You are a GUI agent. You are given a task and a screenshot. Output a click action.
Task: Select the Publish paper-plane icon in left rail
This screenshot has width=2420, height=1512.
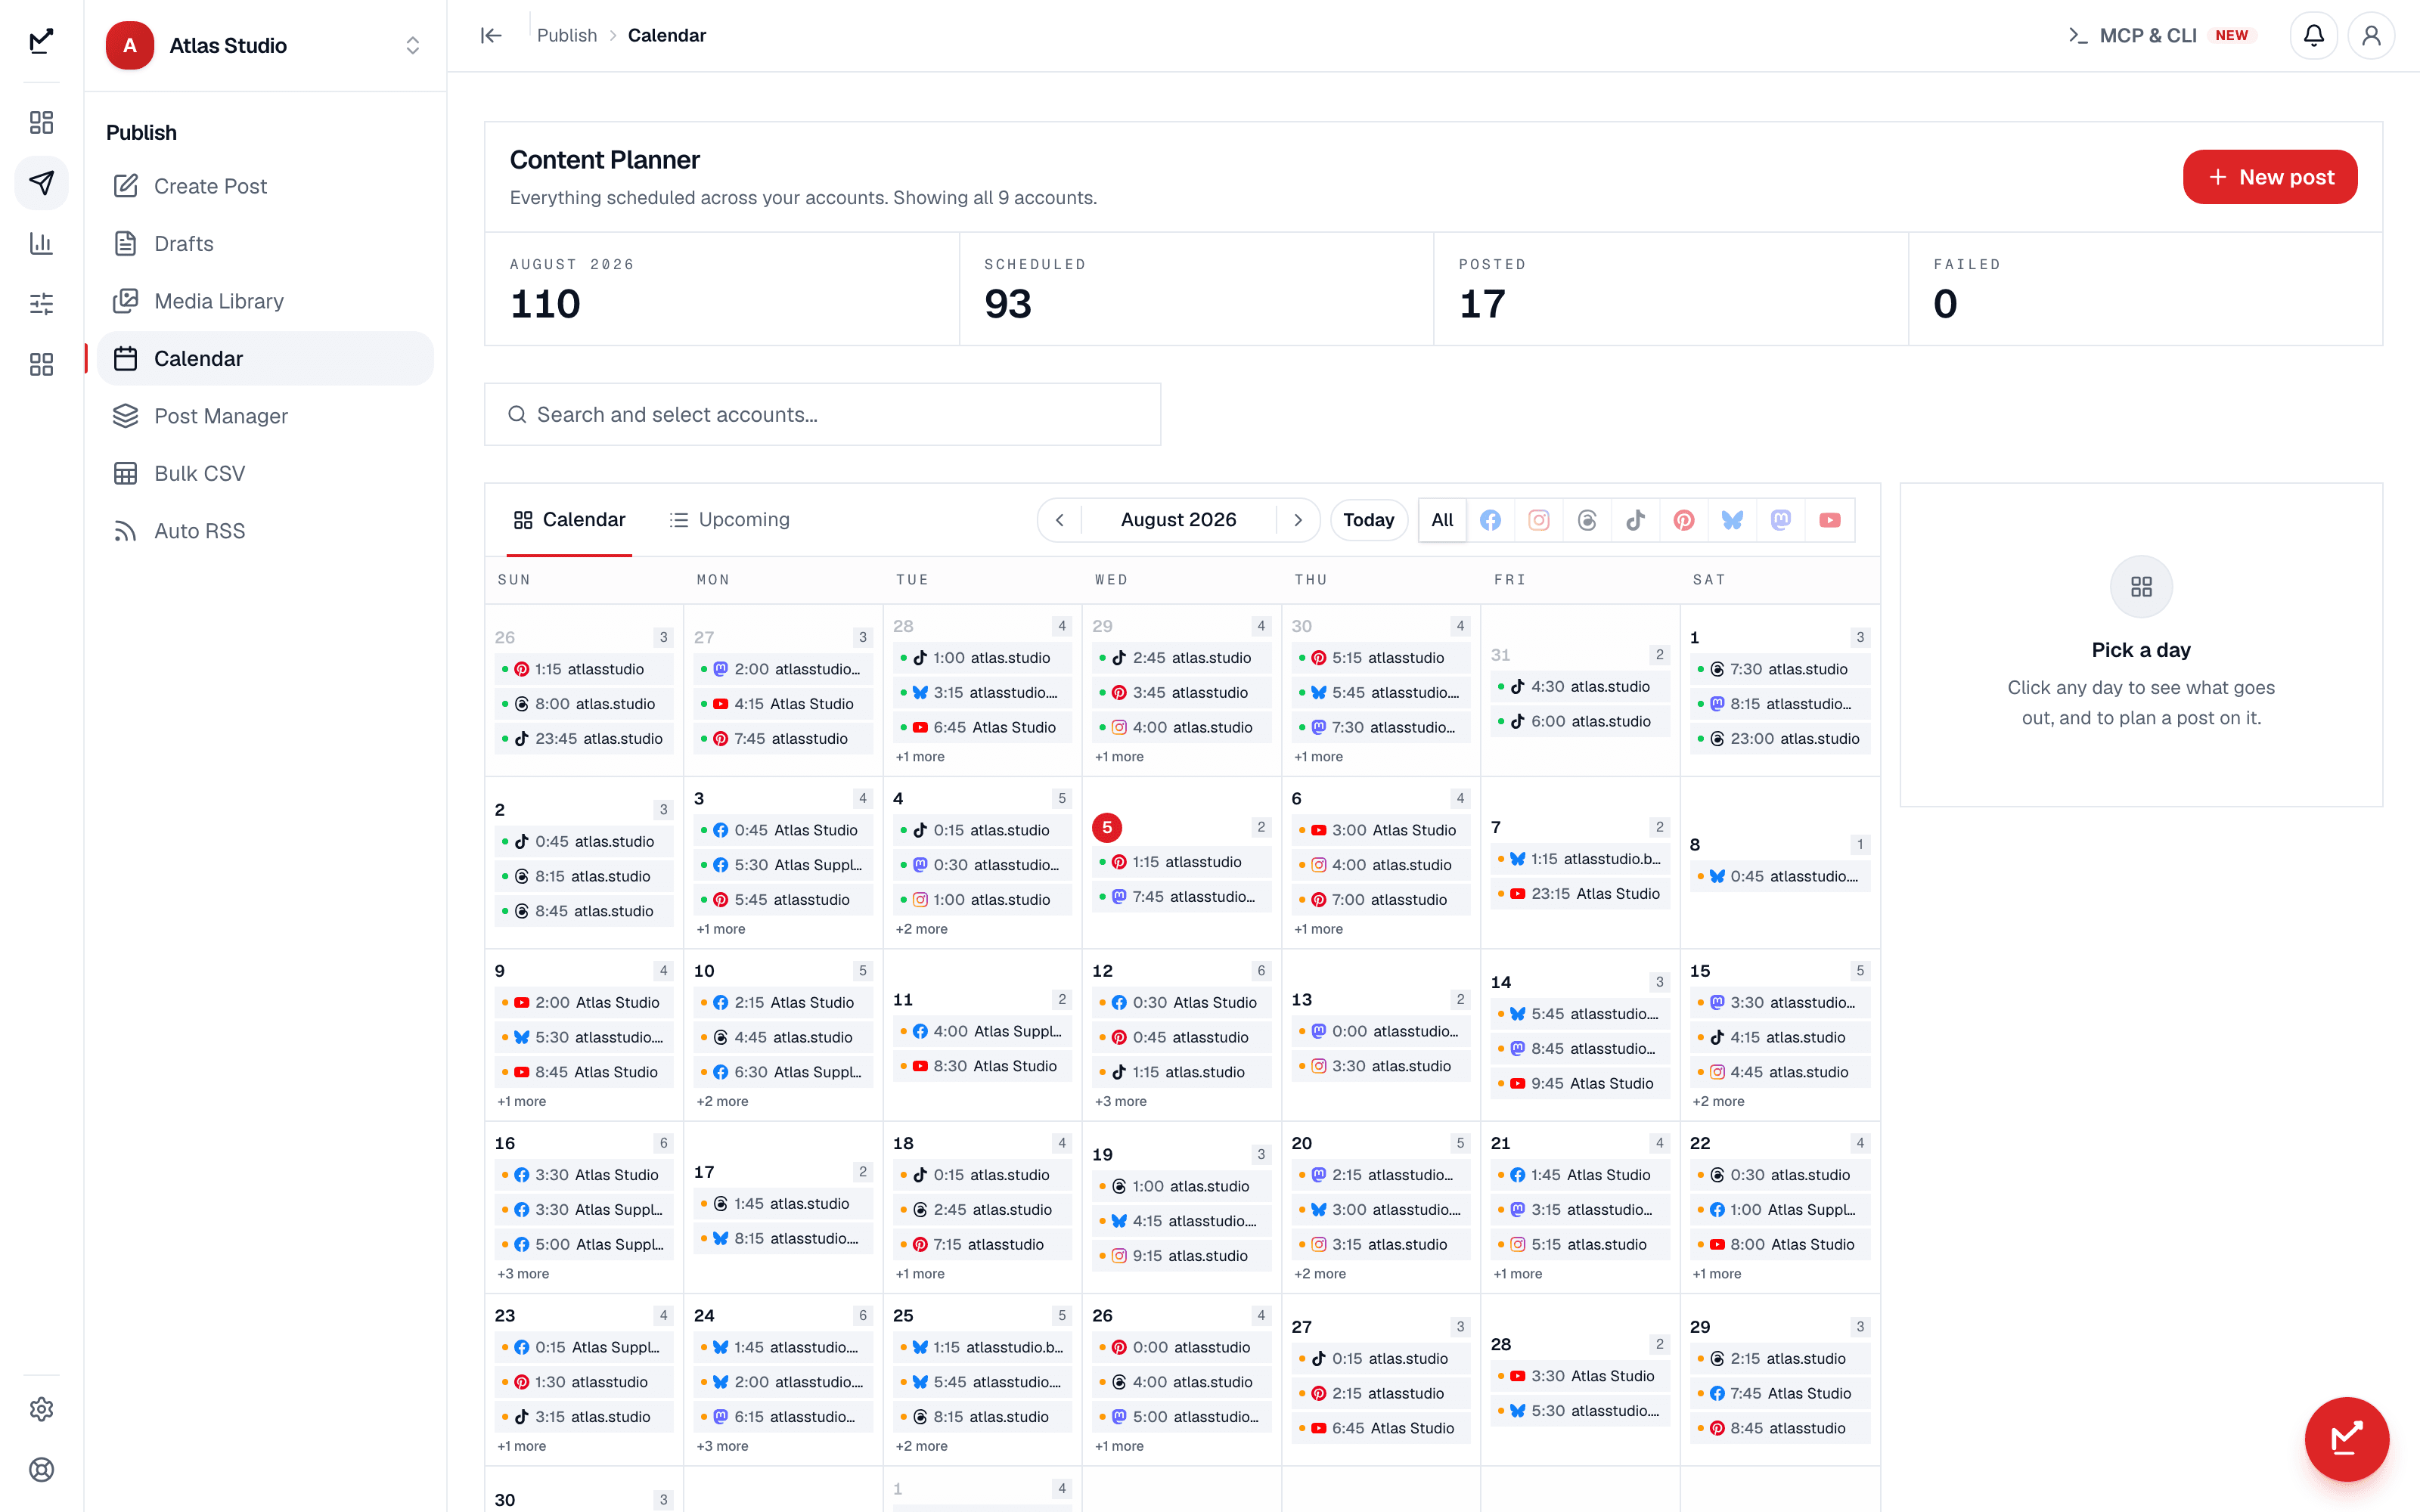point(41,183)
